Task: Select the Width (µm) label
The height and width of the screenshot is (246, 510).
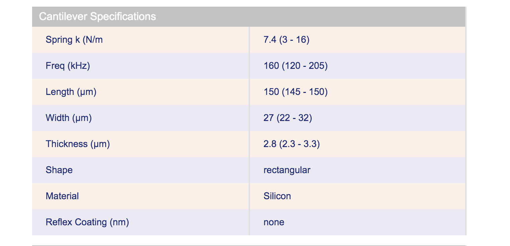Action: pyautogui.click(x=69, y=118)
